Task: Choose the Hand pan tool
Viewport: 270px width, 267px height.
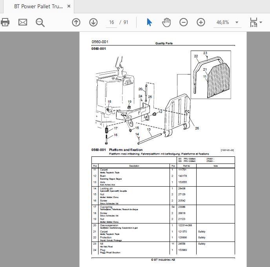Action: coord(166,22)
